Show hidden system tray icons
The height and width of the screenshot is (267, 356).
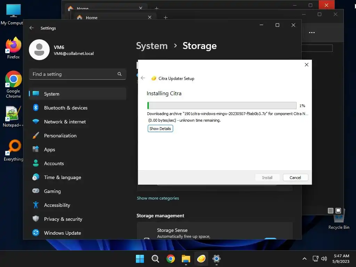305,259
